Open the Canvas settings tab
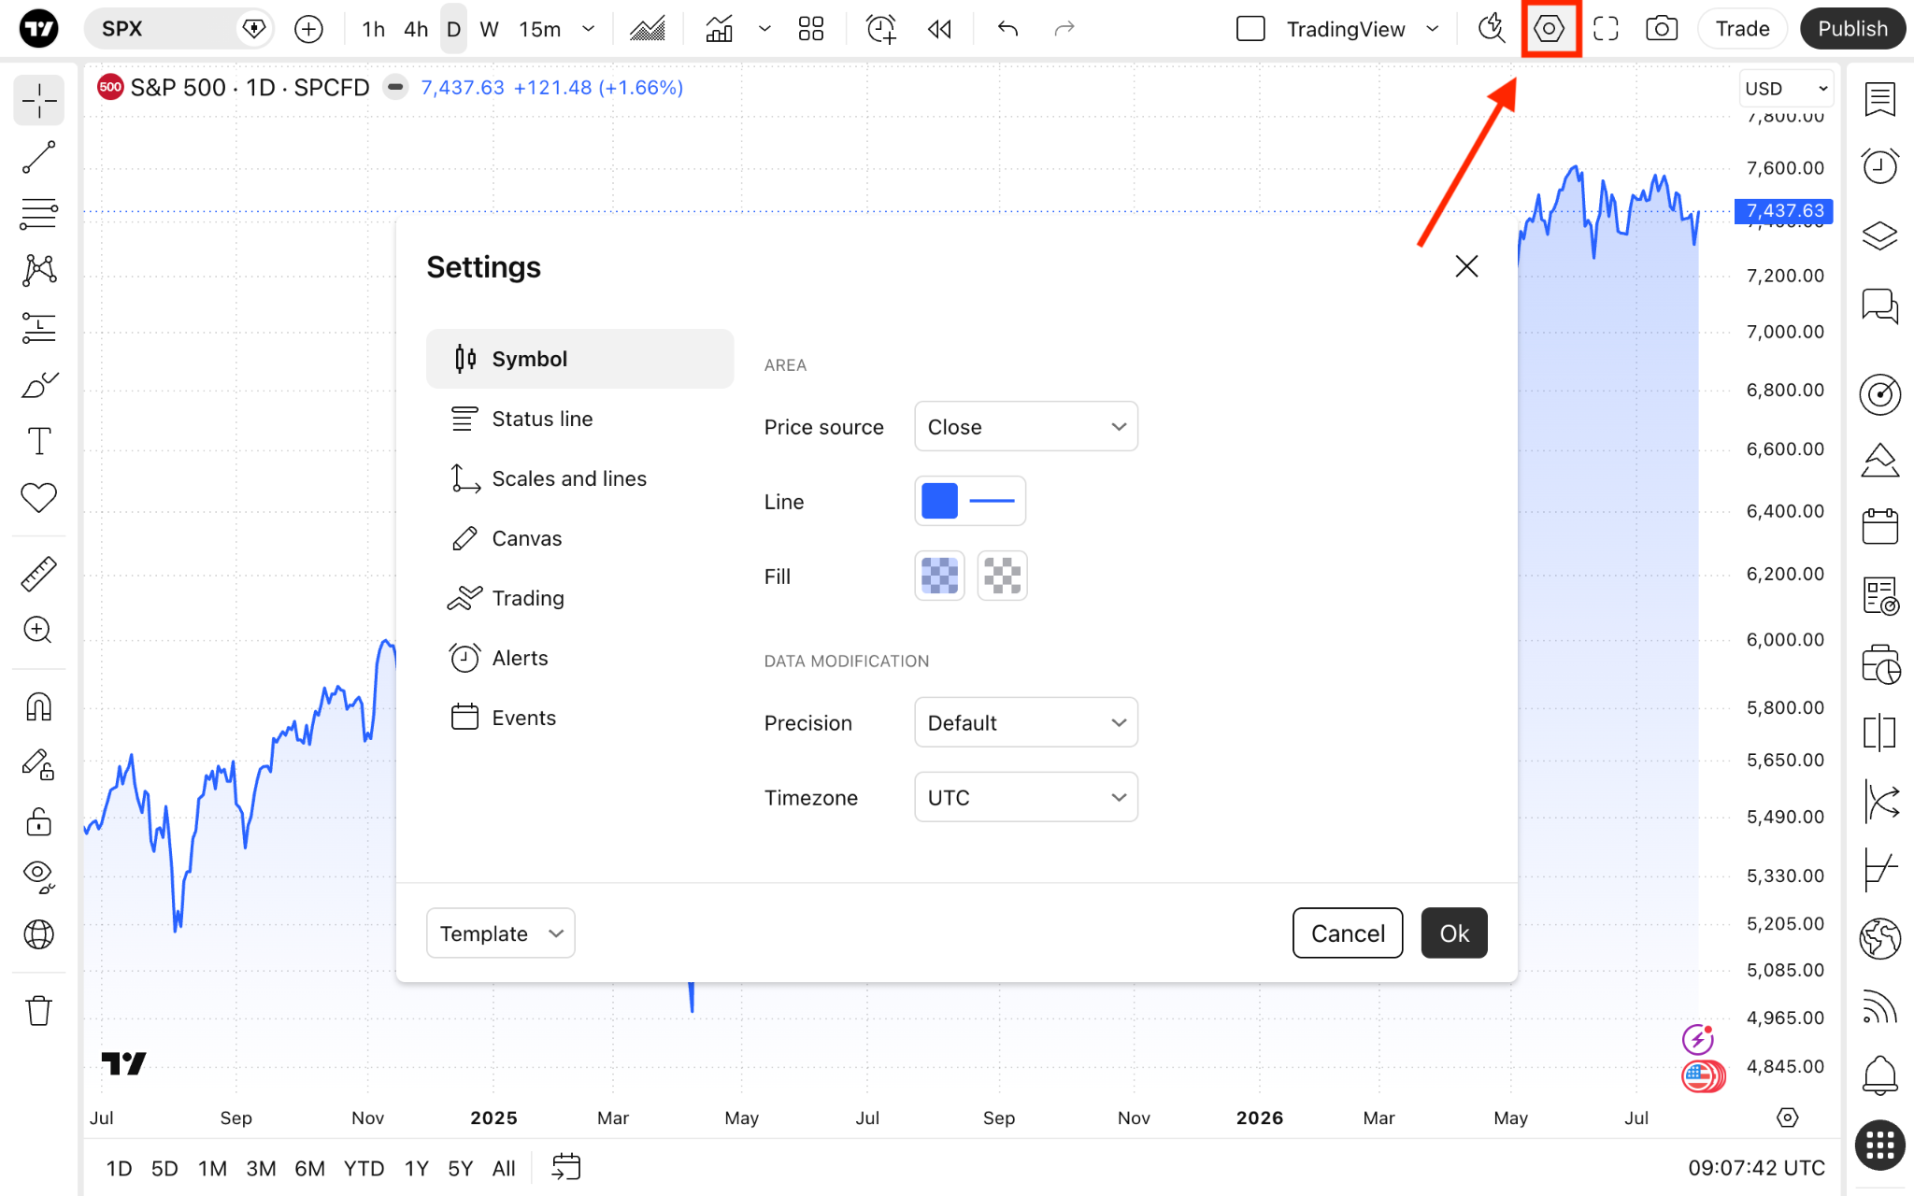Viewport: 1914px width, 1196px height. coord(579,538)
